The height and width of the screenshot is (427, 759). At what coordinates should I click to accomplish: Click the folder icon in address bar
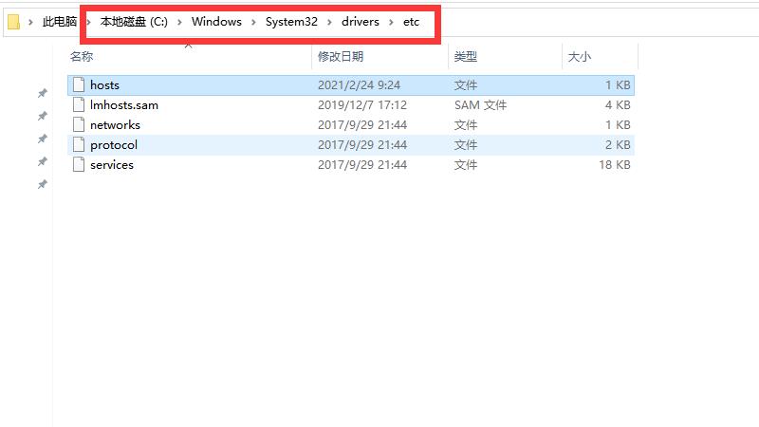pyautogui.click(x=13, y=22)
